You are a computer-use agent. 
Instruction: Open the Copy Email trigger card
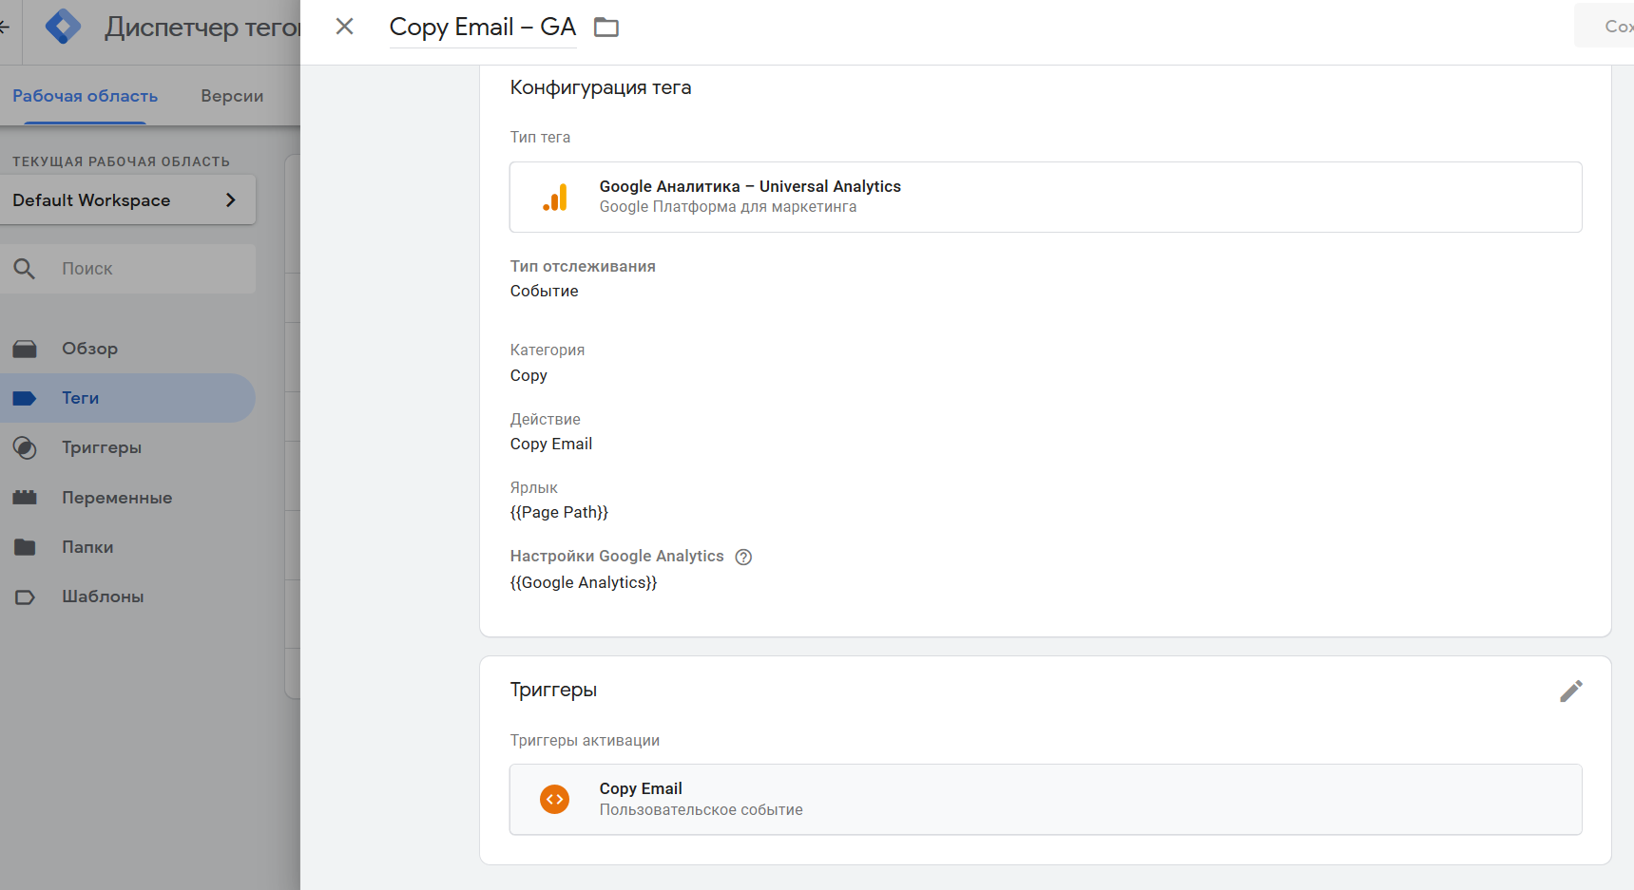click(x=1046, y=800)
